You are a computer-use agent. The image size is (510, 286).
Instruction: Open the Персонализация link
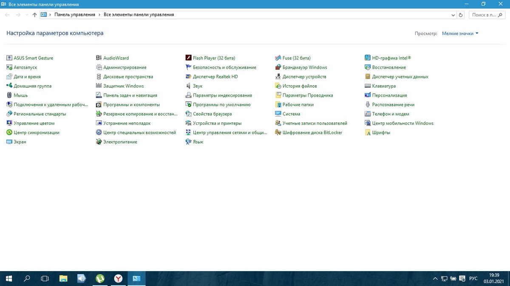[389, 95]
